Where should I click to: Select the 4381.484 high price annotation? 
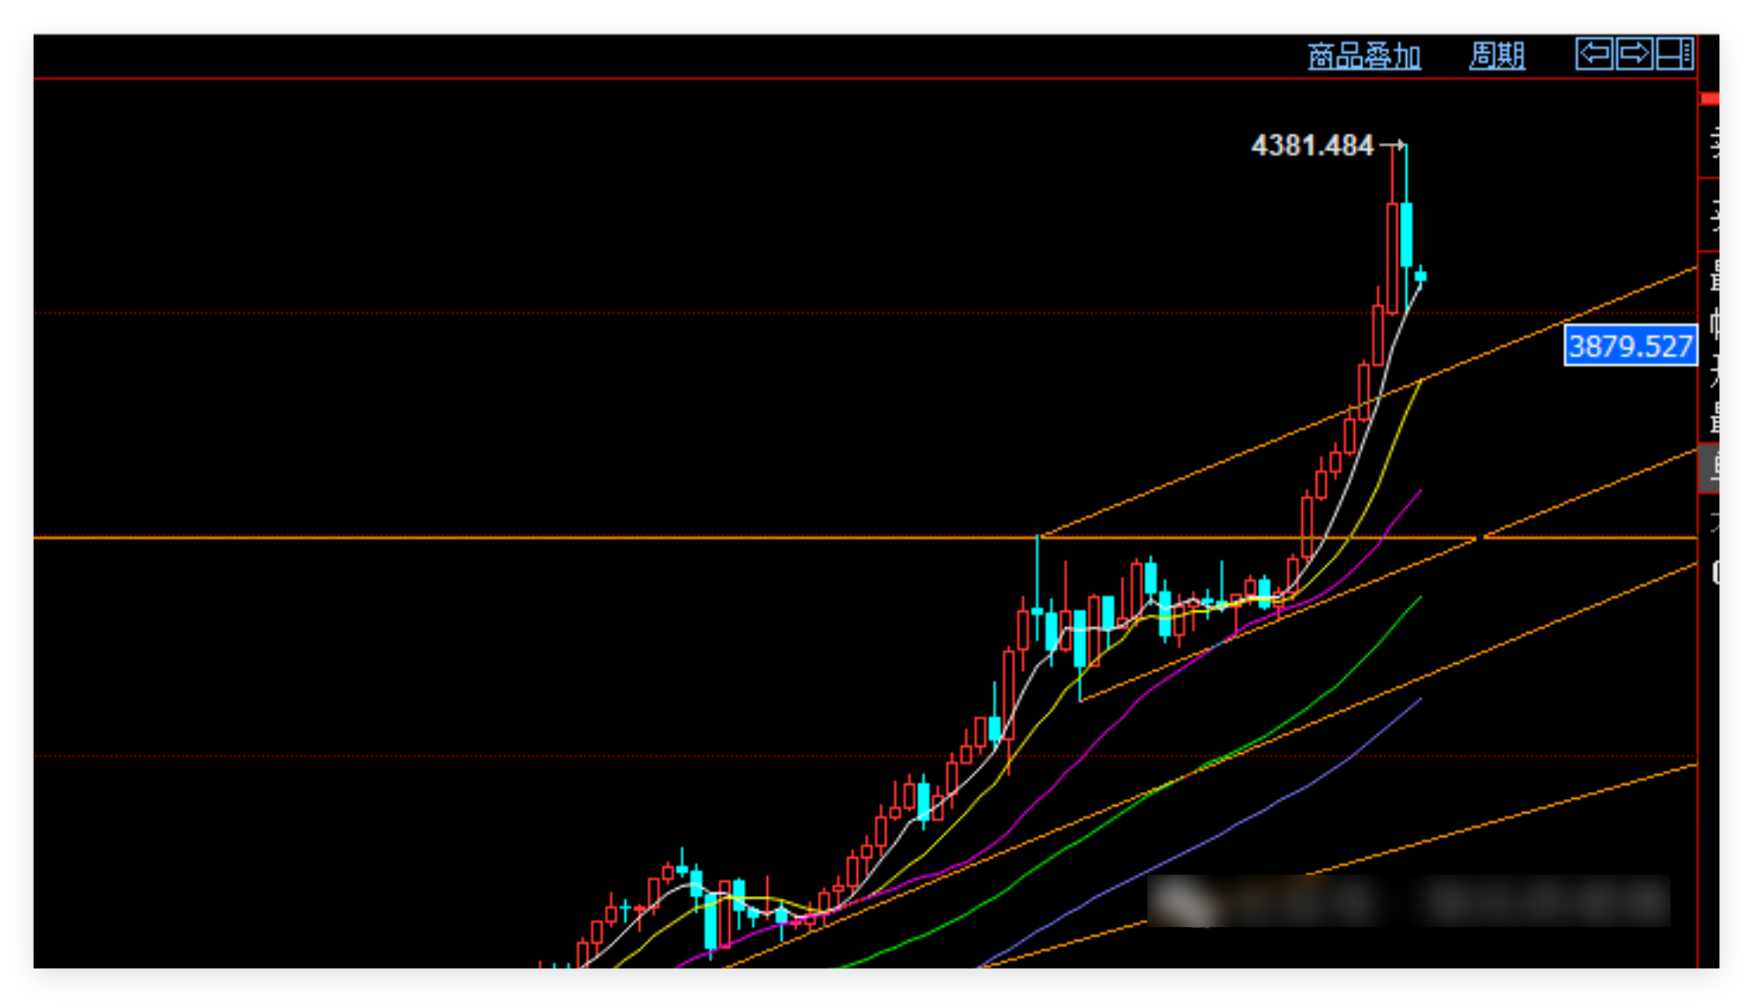(1312, 146)
